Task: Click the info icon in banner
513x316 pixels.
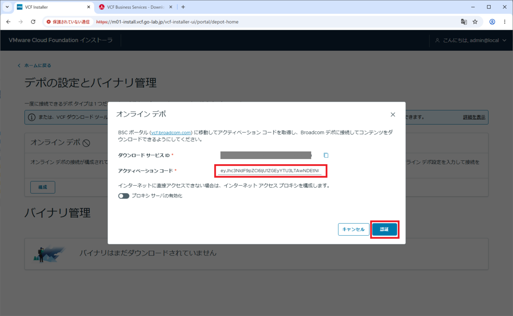Action: [32, 117]
